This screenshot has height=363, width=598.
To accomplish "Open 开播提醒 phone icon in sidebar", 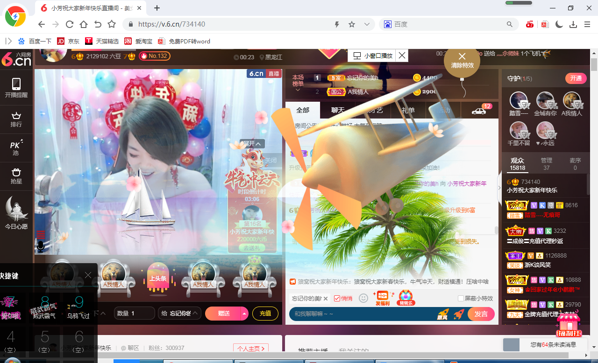I will 16,88.
